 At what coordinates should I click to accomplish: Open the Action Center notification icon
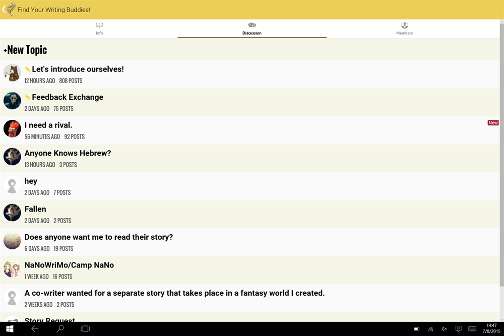tap(458, 329)
